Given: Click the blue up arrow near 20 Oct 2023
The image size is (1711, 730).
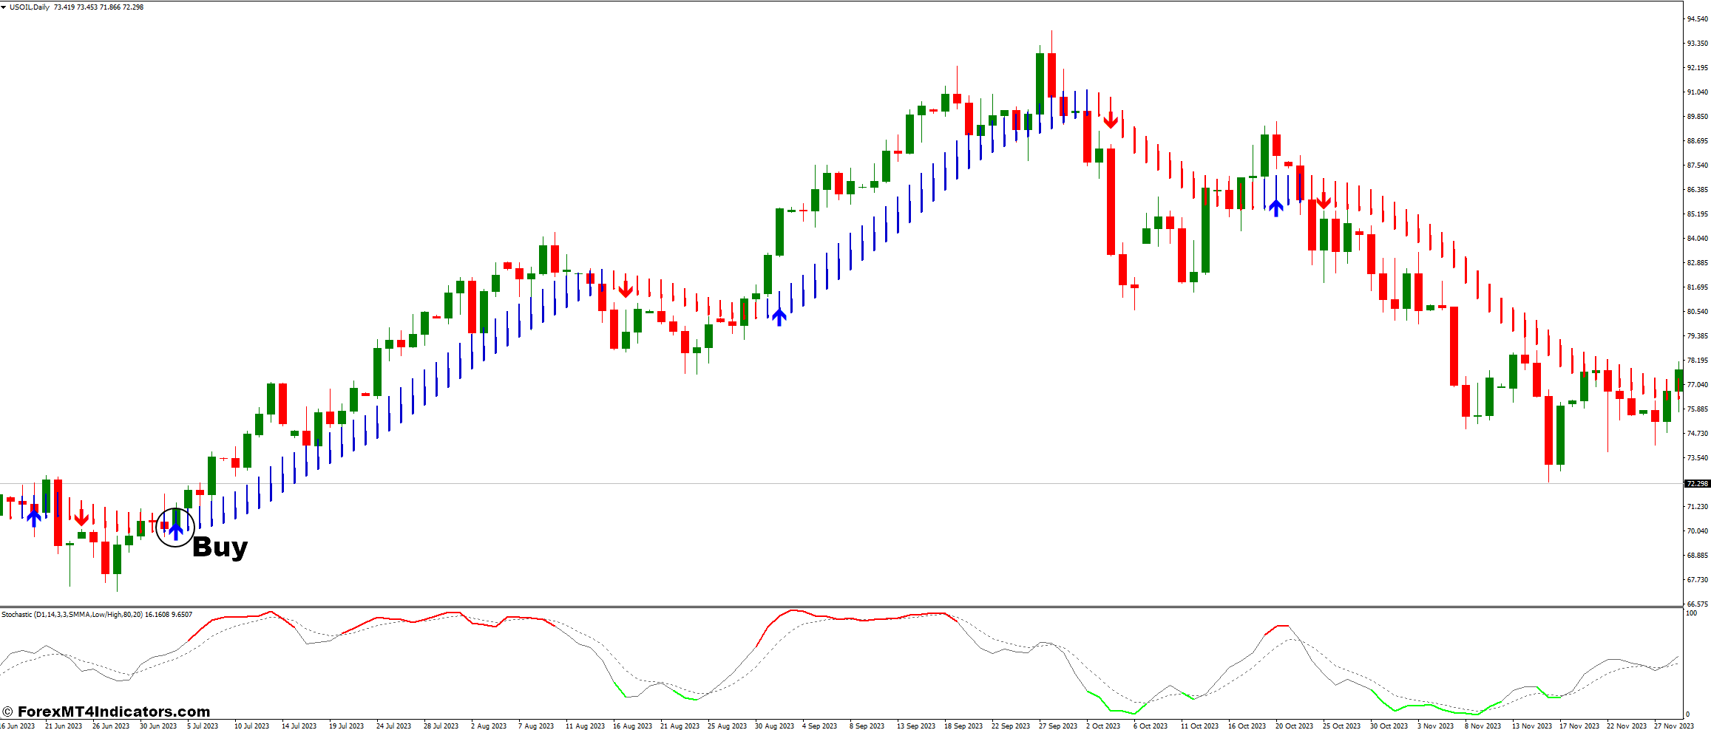Looking at the screenshot, I should pyautogui.click(x=1275, y=207).
